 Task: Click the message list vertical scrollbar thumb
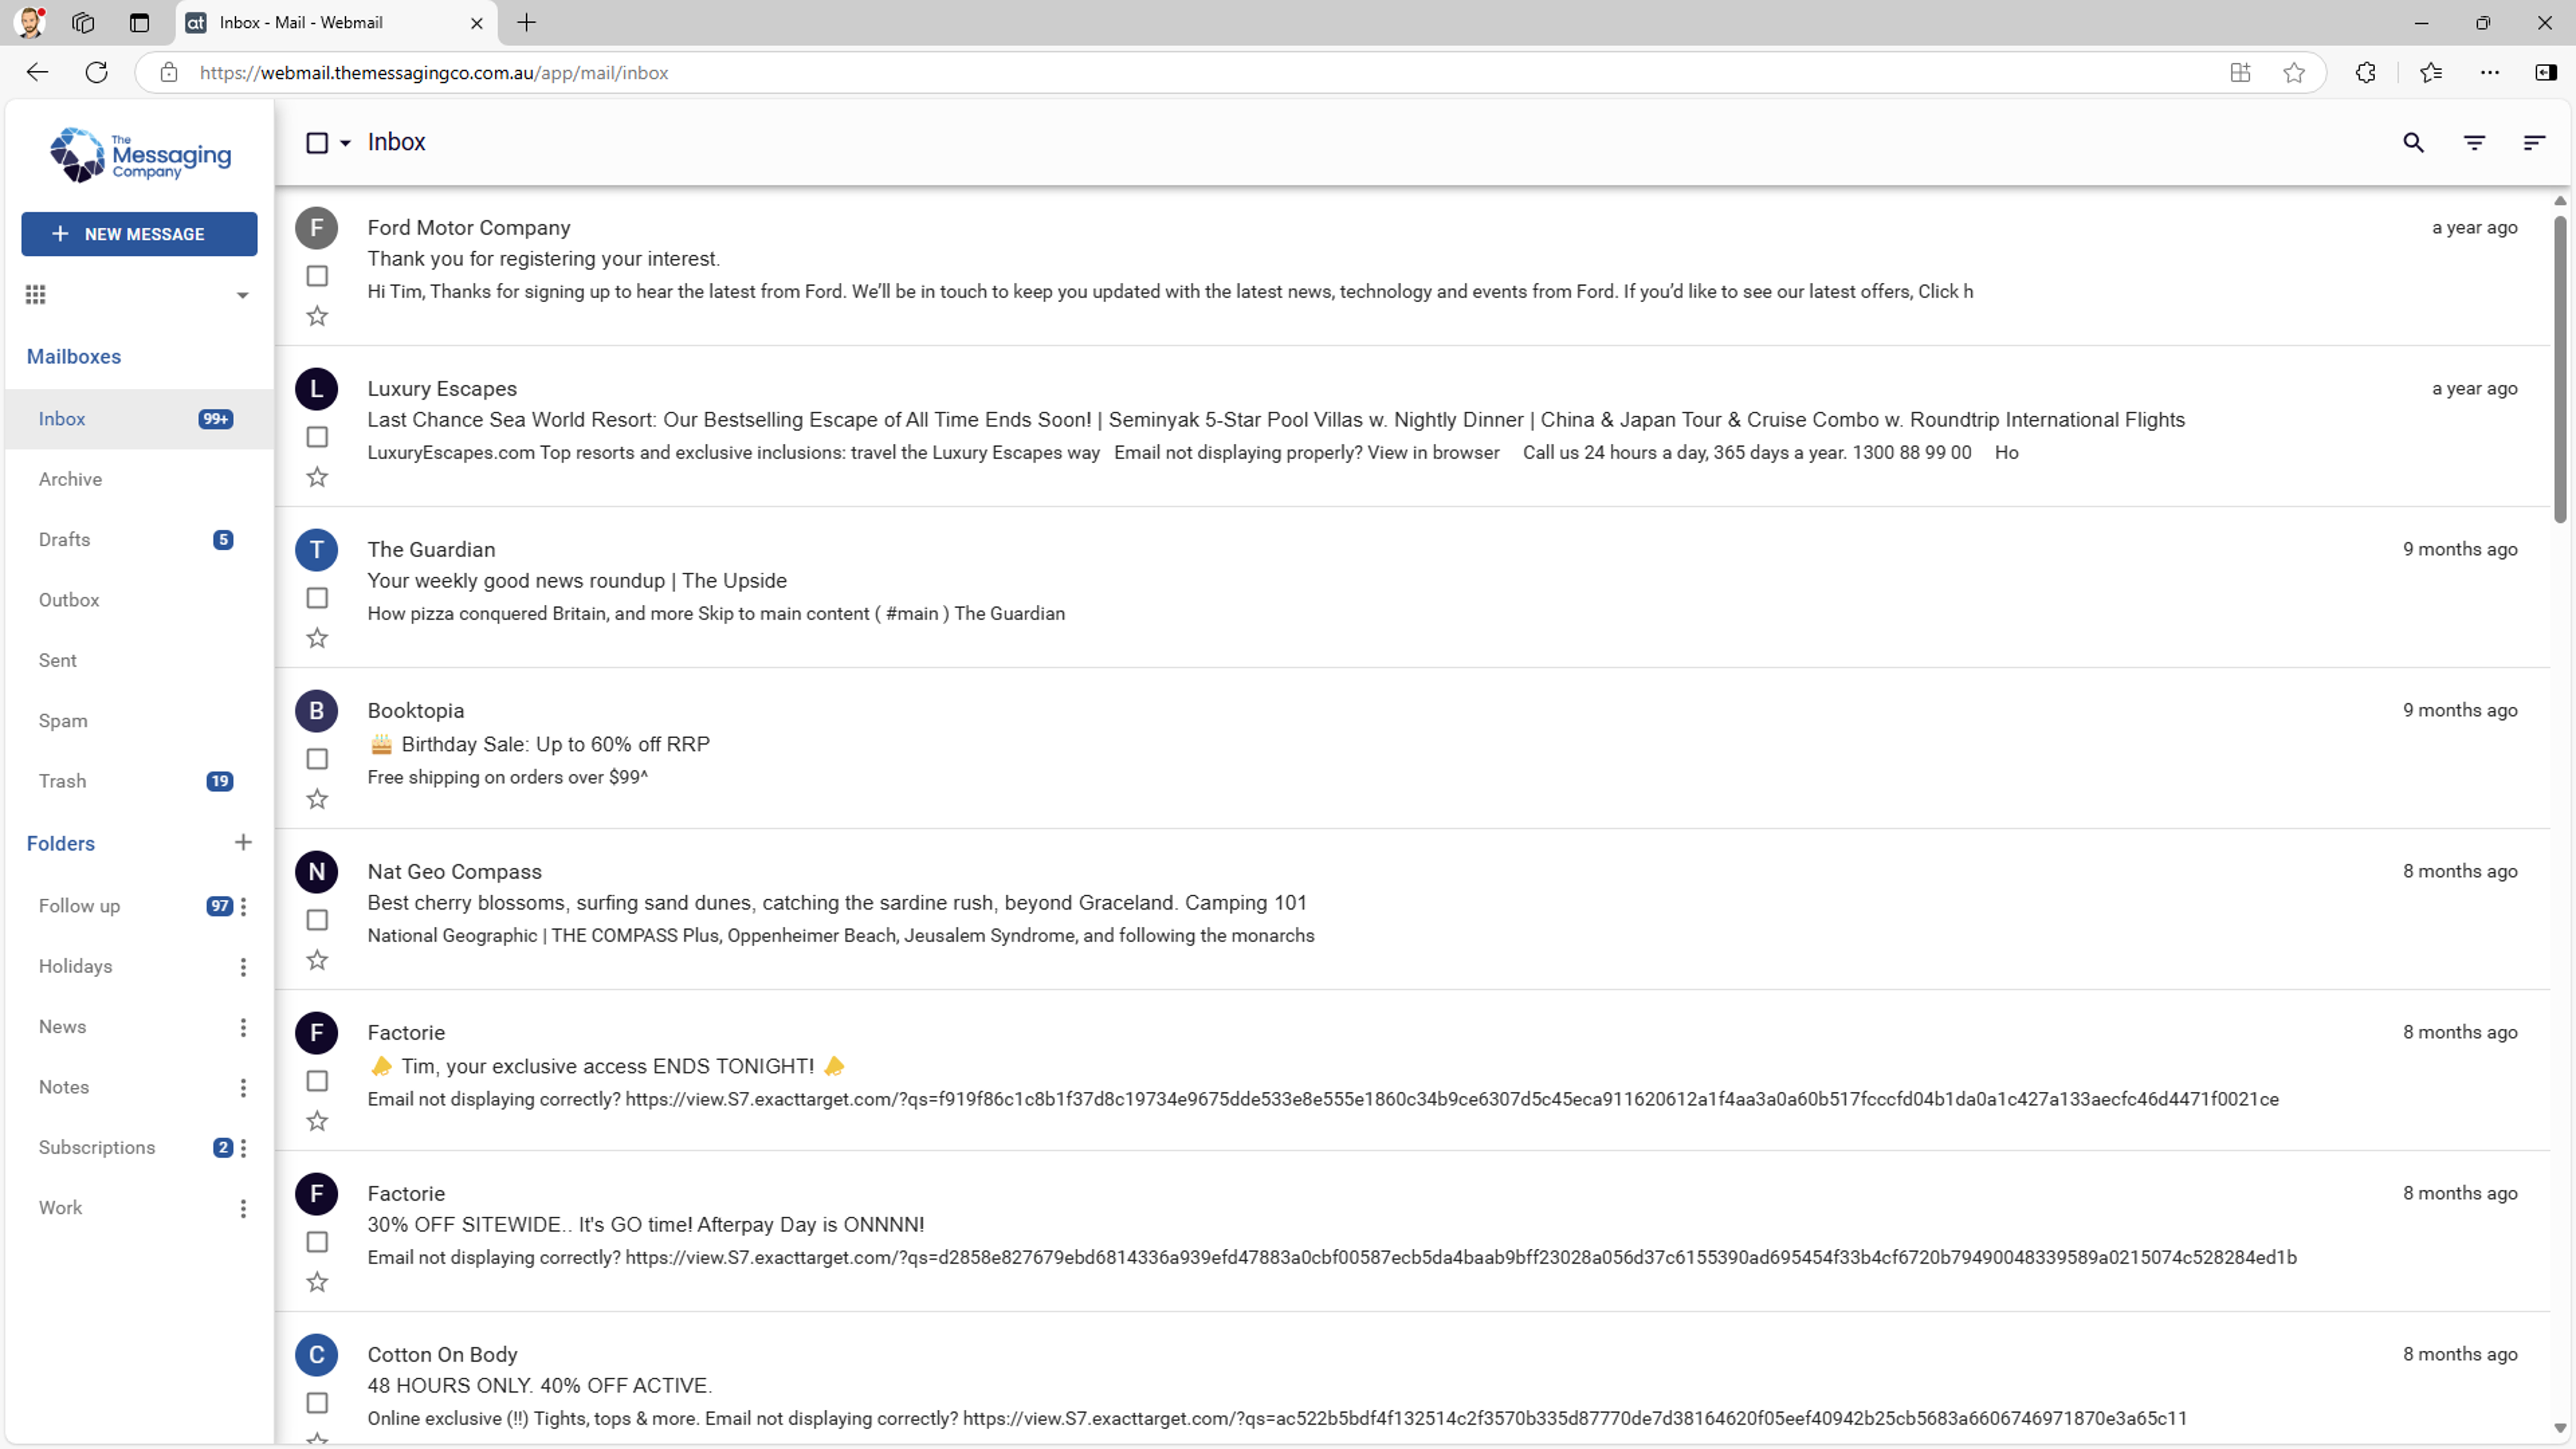click(x=2560, y=370)
